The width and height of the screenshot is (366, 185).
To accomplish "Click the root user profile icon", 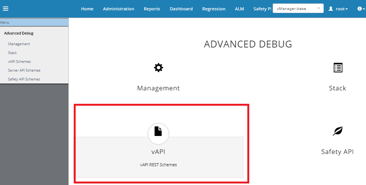I will coord(331,8).
